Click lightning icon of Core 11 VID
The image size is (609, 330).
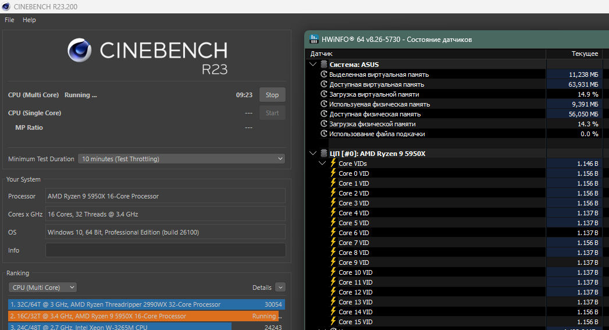coord(333,282)
